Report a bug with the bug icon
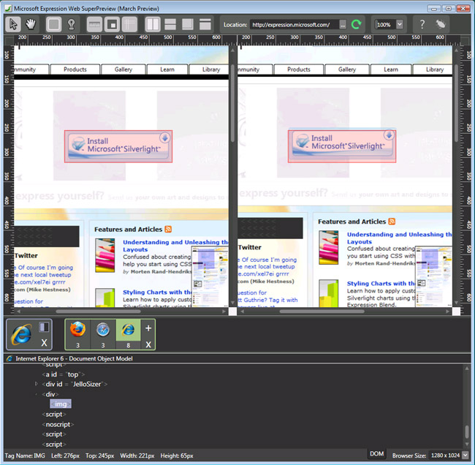The height and width of the screenshot is (465, 475). [x=441, y=24]
